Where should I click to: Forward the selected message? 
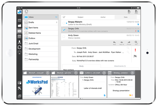point(129,43)
